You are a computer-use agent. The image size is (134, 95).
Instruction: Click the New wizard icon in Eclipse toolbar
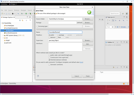click(x=2, y=14)
